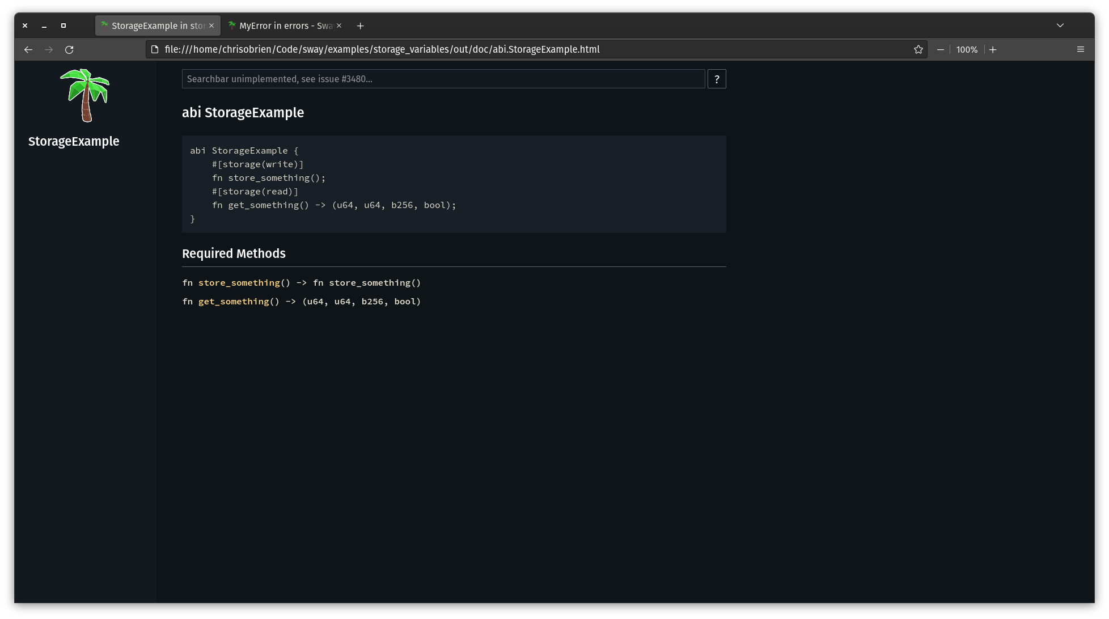
Task: Open the browser hamburger menu
Action: (1081, 50)
